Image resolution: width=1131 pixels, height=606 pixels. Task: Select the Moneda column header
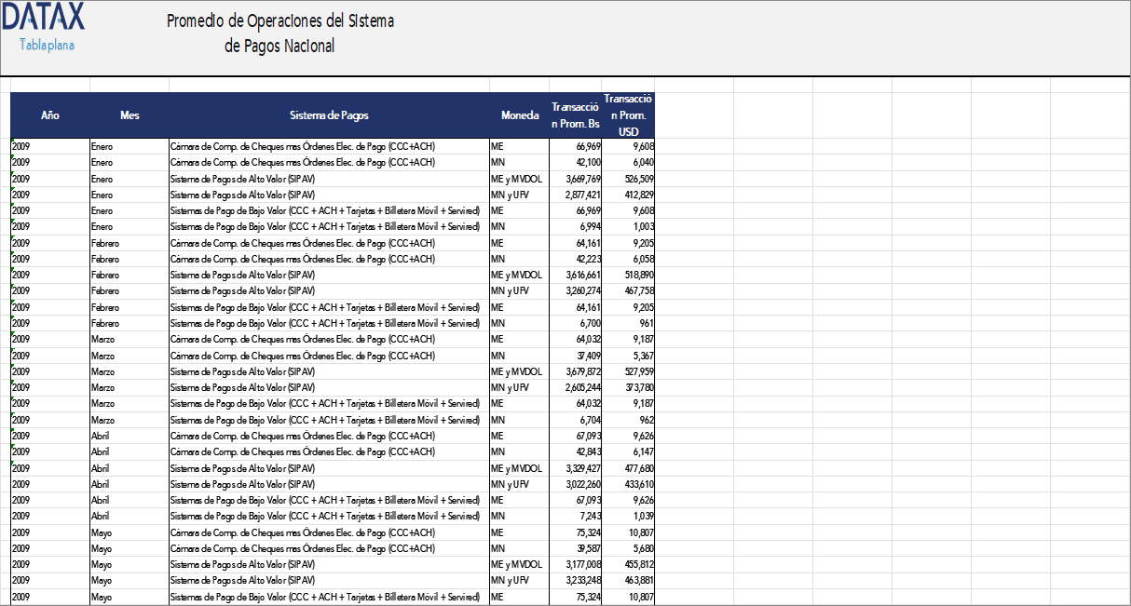(520, 115)
